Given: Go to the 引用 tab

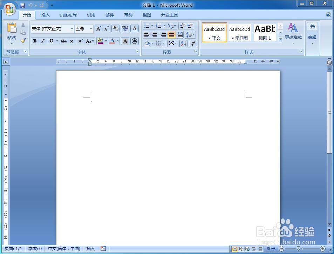Looking at the screenshot, I should point(91,15).
